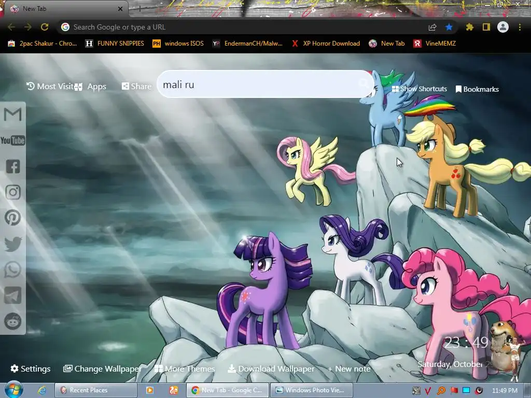Open Reddit from the sidebar
The height and width of the screenshot is (398, 531).
(13, 321)
